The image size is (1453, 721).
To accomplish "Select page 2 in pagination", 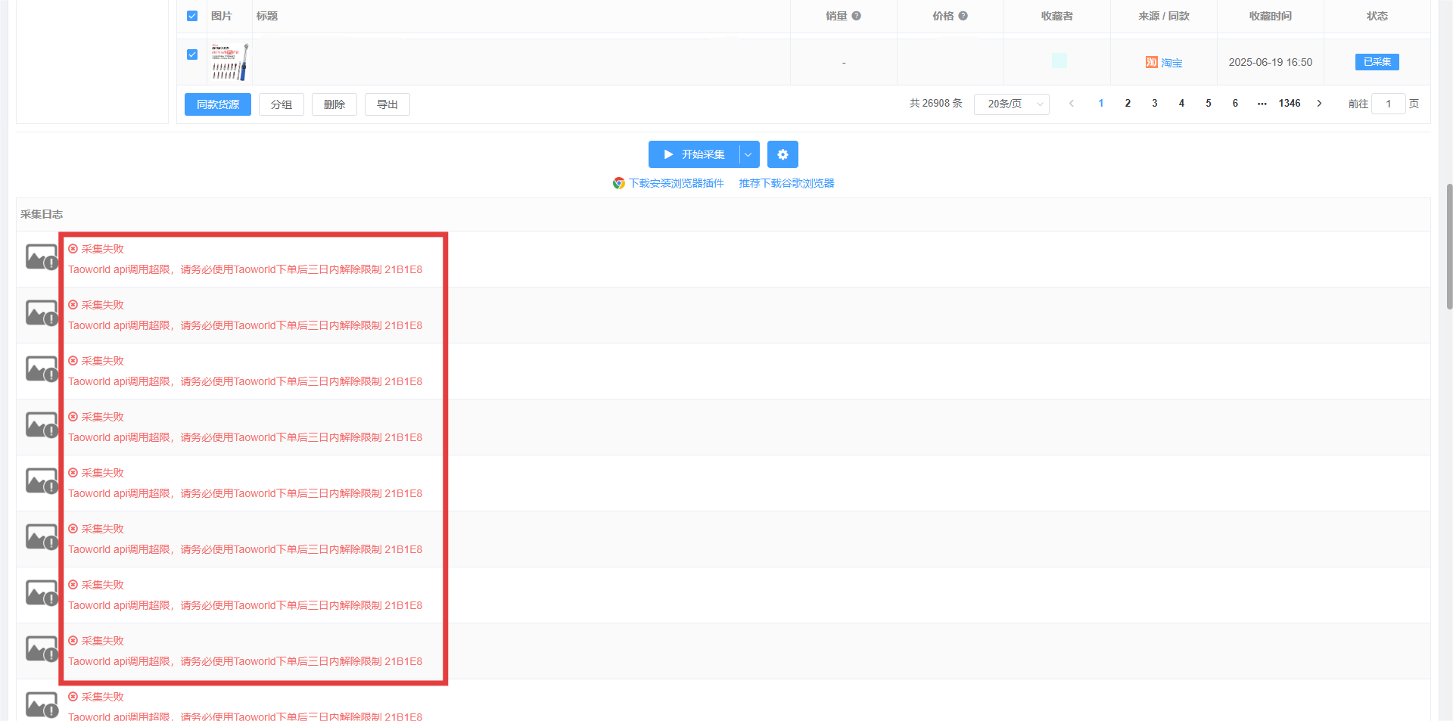I will coord(1128,104).
